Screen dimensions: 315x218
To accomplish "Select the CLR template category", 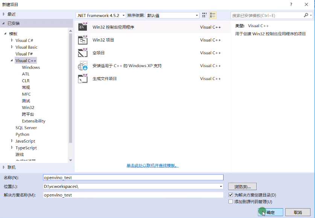I will pyautogui.click(x=26, y=80).
